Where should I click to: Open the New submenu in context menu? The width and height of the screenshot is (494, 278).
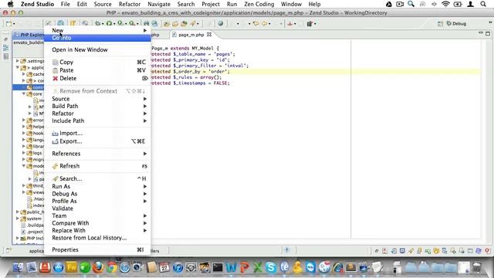click(x=97, y=30)
